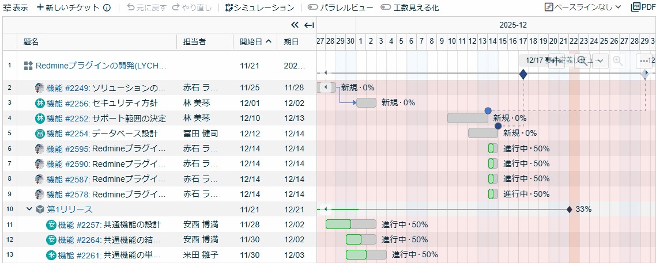
Task: Click 林 avatar on #2252 row
Action: click(x=40, y=119)
